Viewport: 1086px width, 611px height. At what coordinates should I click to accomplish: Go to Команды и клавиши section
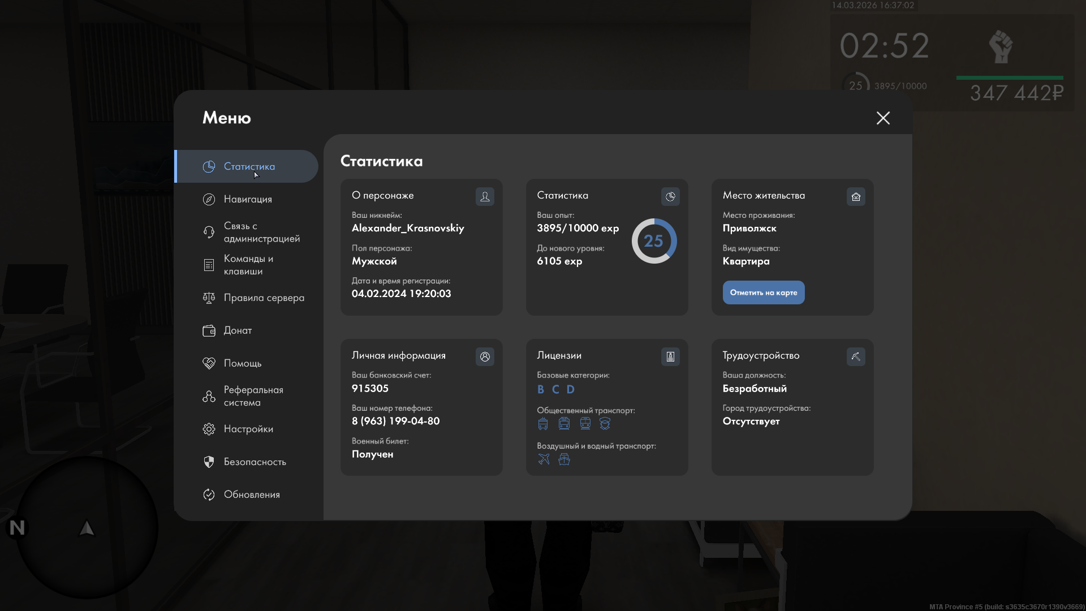tap(248, 265)
